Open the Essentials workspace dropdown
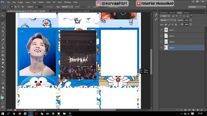Viewport: 207px width, 116px height. [197, 7]
